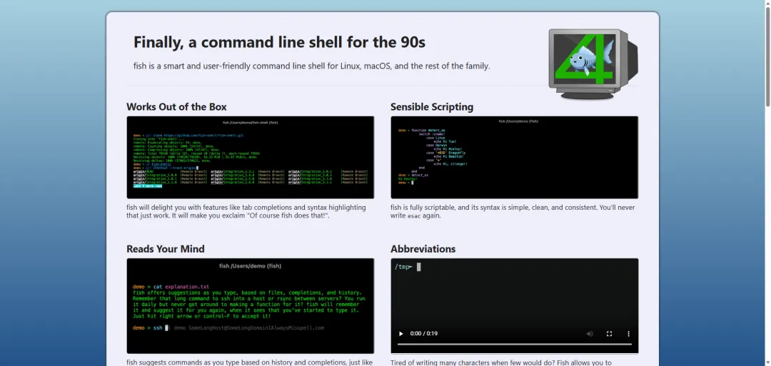The image size is (771, 366).
Task: Click the "fish suggests commands as you type" text
Action: [x=249, y=362]
